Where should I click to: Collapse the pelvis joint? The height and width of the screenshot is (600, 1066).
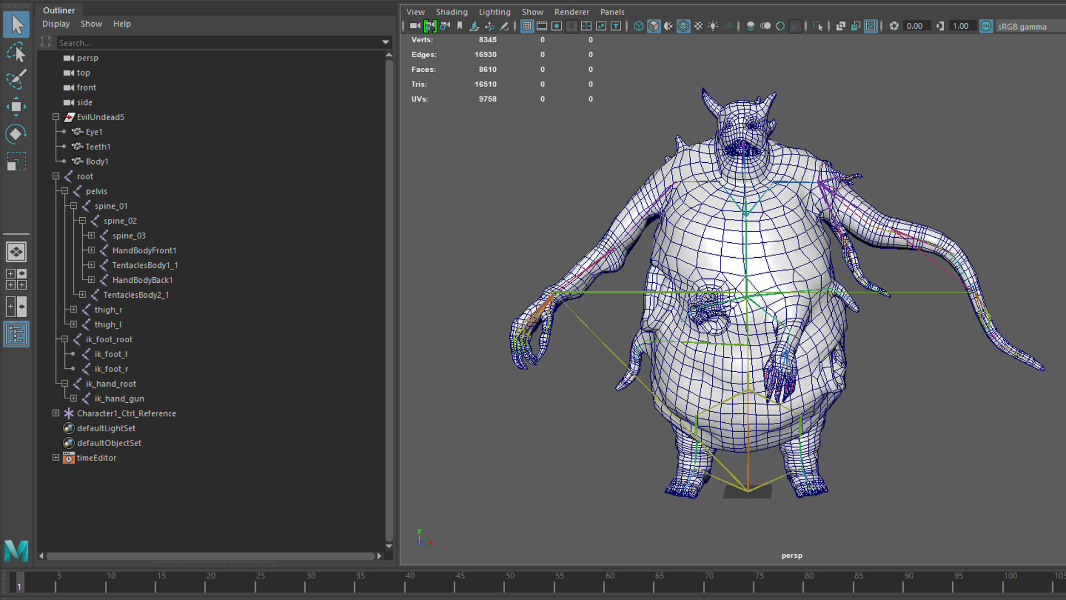[x=64, y=191]
